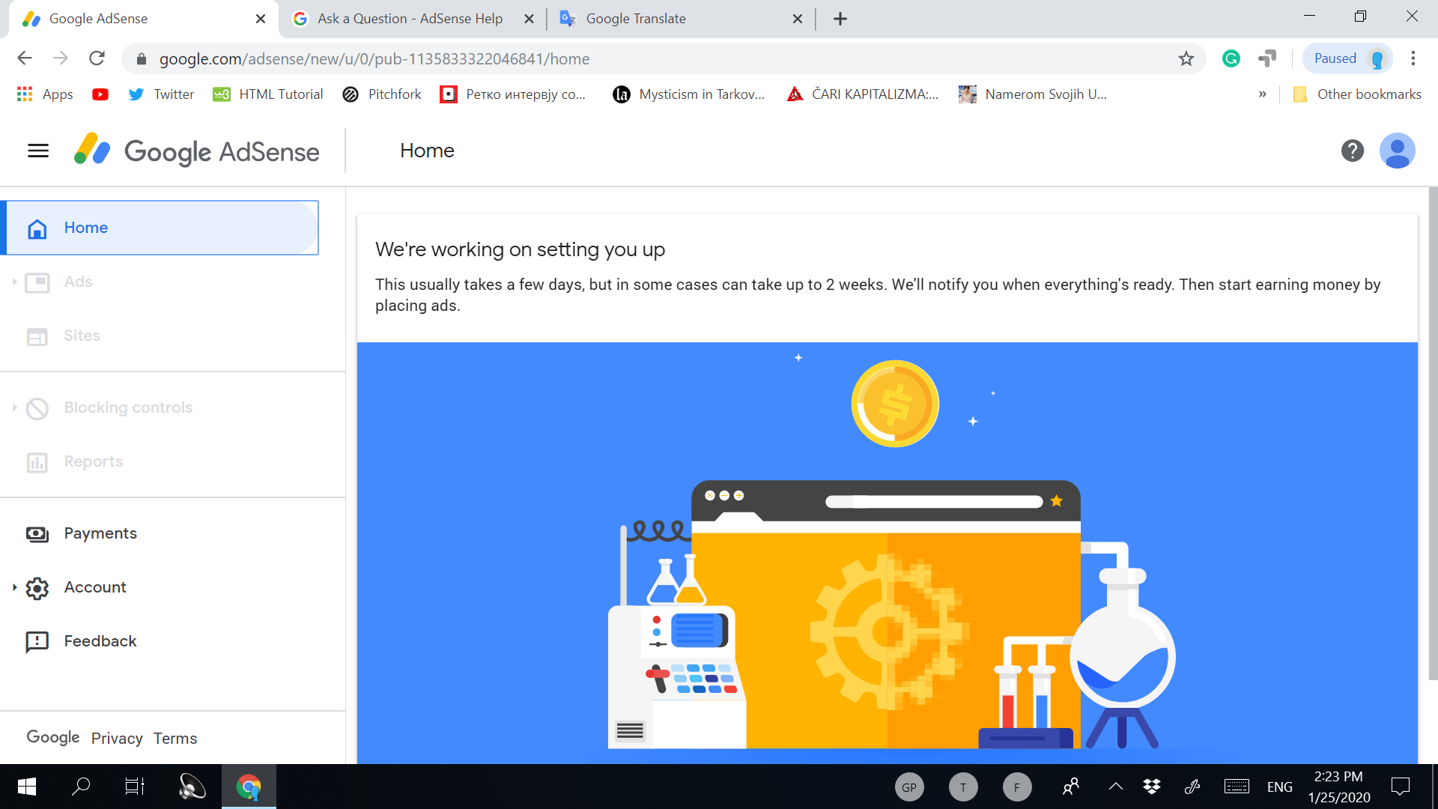
Task: Click the AdSense help question mark icon
Action: [x=1352, y=151]
